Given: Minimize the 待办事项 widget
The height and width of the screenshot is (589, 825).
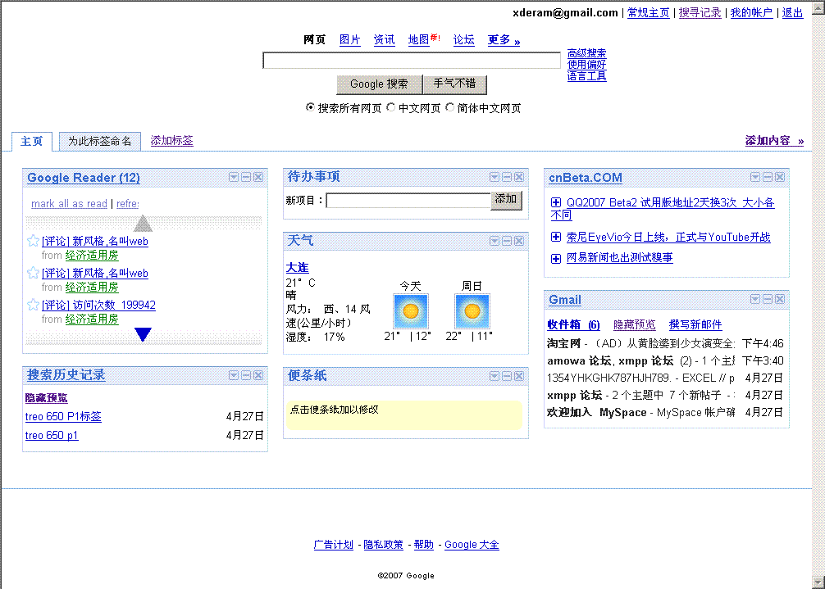Looking at the screenshot, I should point(507,177).
